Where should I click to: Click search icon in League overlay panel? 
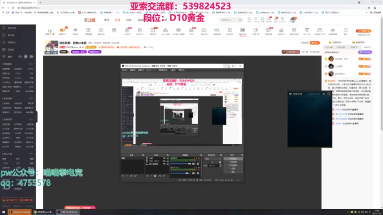(324, 94)
